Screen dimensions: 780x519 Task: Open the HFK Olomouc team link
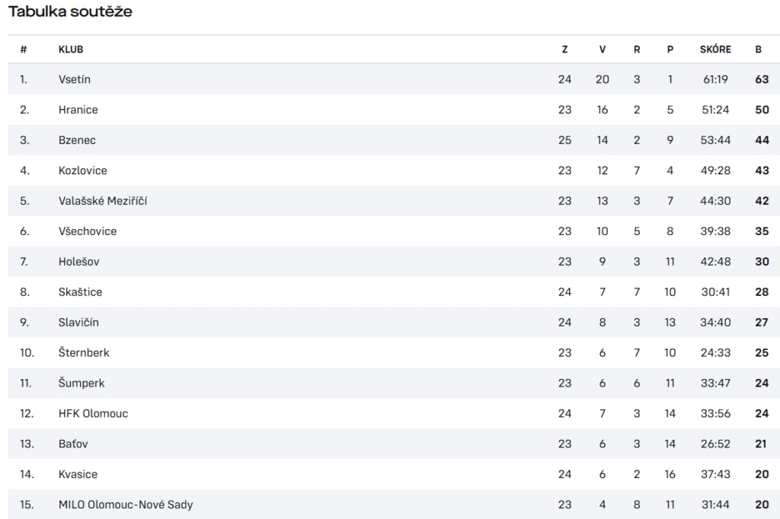(x=93, y=414)
